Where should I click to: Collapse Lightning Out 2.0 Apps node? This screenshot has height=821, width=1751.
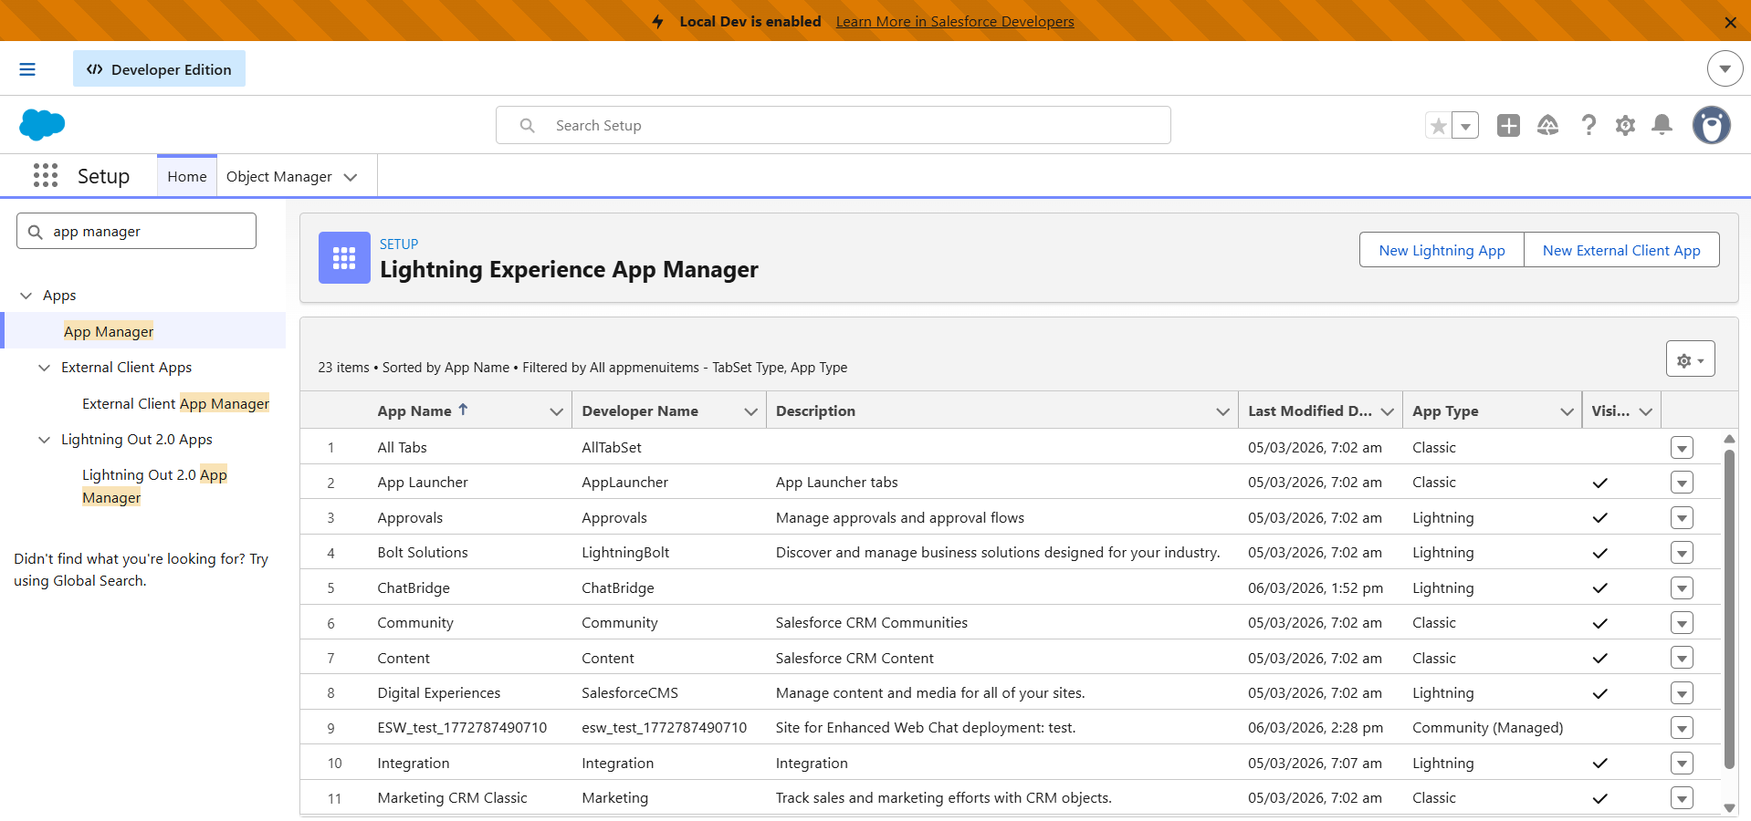(x=44, y=440)
